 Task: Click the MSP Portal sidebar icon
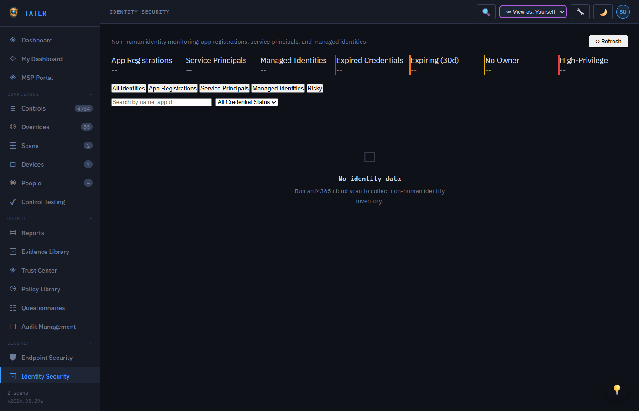click(13, 78)
